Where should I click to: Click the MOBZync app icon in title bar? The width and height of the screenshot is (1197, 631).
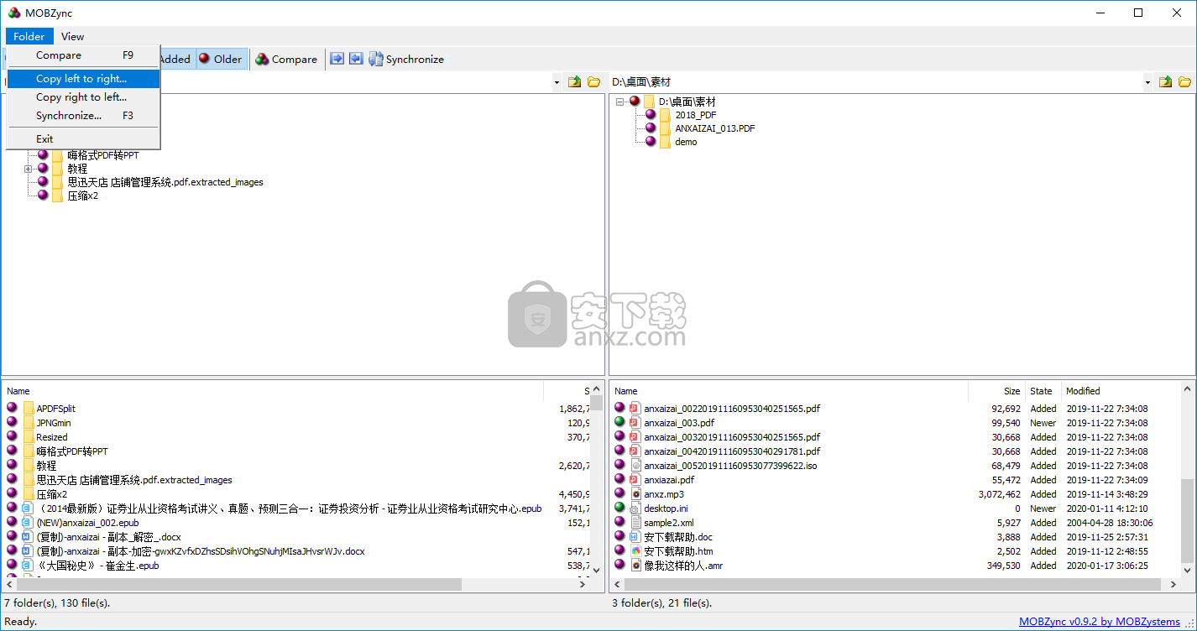pos(14,13)
